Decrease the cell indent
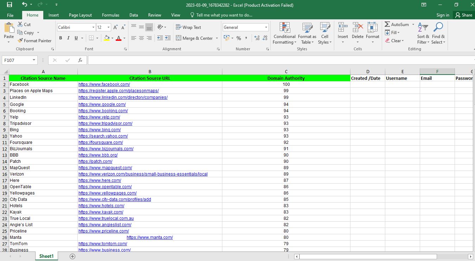475x261 pixels. (160, 38)
